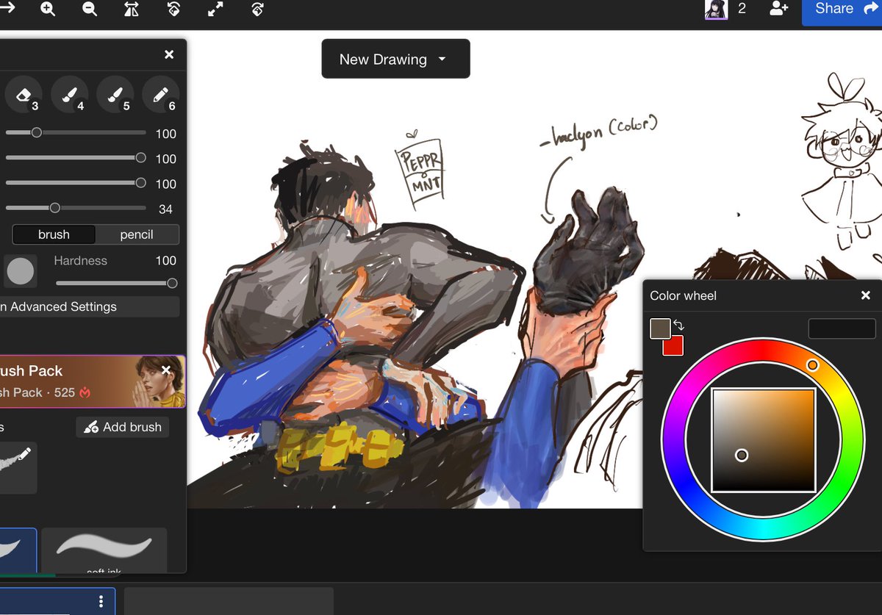Close the brush settings panel

click(169, 54)
